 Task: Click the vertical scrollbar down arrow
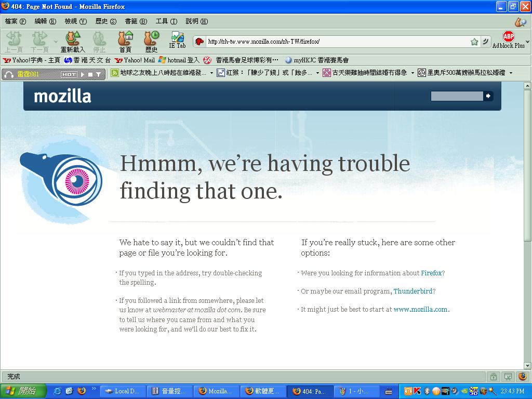click(527, 366)
